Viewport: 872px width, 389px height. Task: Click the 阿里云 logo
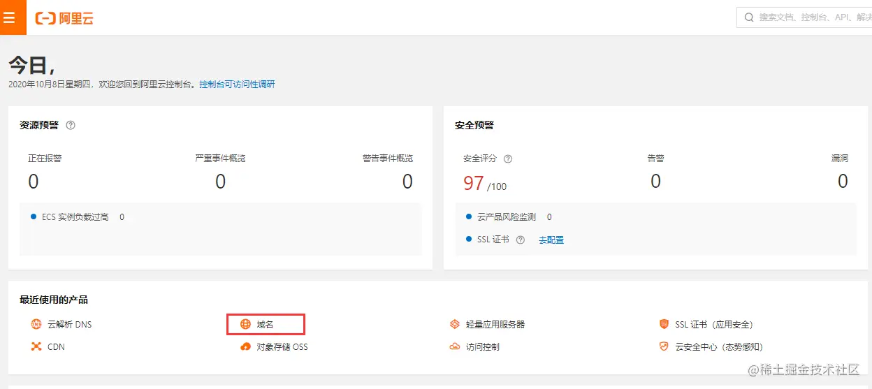(x=64, y=18)
